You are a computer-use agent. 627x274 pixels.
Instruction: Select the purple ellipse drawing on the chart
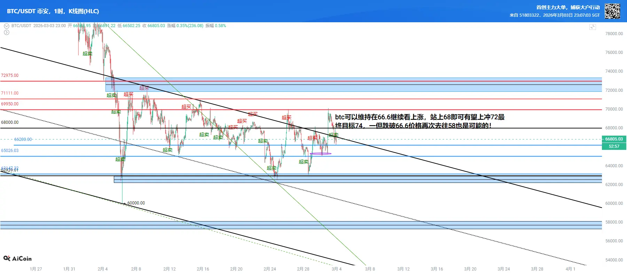pos(321,153)
